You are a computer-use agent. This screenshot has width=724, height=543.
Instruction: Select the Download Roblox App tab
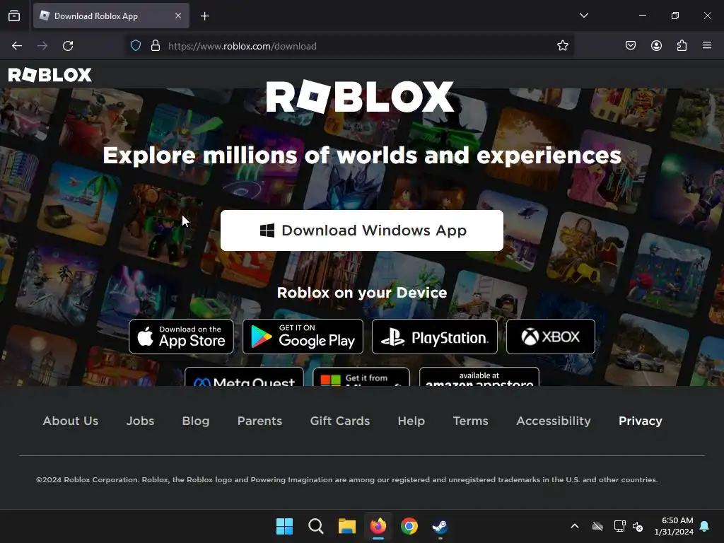(111, 16)
